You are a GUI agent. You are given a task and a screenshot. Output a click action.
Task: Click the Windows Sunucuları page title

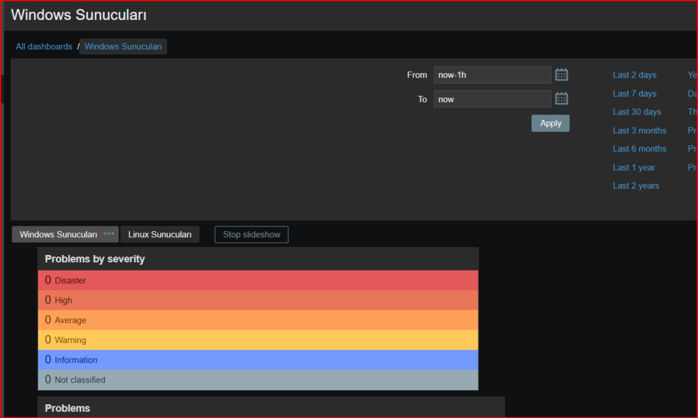point(79,15)
